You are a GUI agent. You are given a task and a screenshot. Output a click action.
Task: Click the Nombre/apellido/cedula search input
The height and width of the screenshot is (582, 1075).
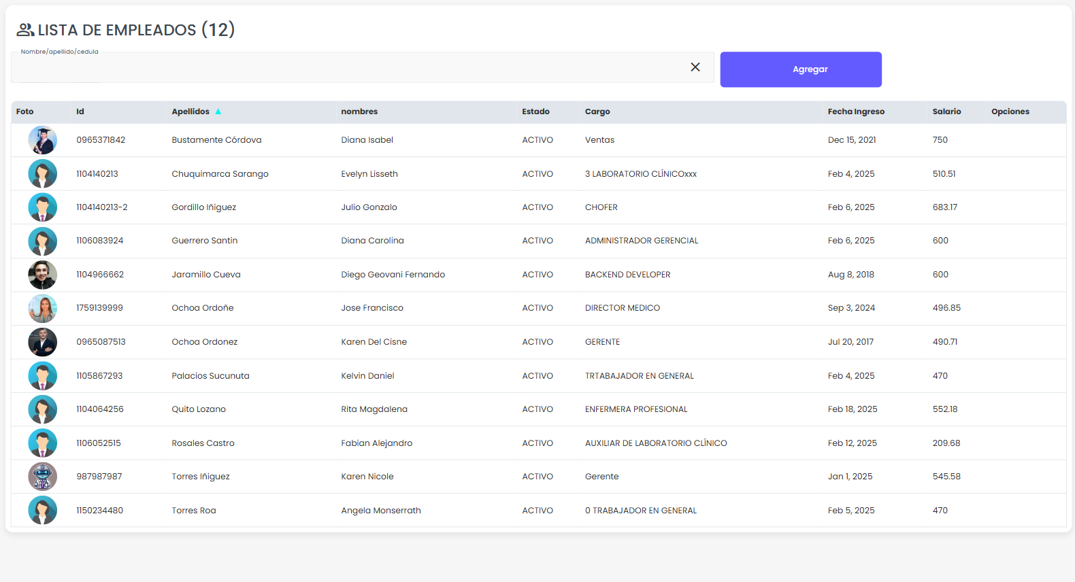[x=347, y=68]
